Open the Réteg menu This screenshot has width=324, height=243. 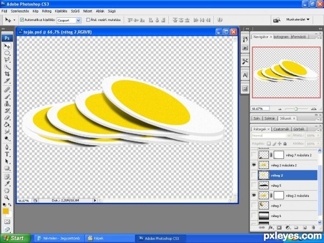coord(46,11)
